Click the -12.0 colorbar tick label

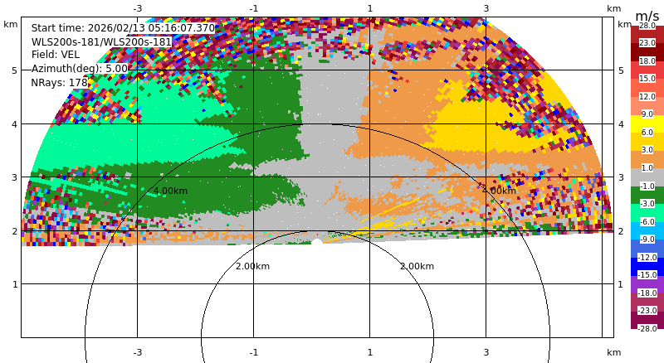(647, 257)
